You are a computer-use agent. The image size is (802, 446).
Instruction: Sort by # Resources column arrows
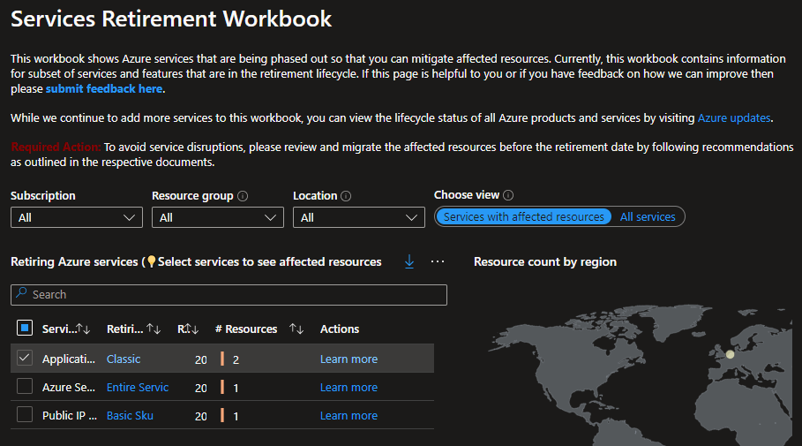296,329
